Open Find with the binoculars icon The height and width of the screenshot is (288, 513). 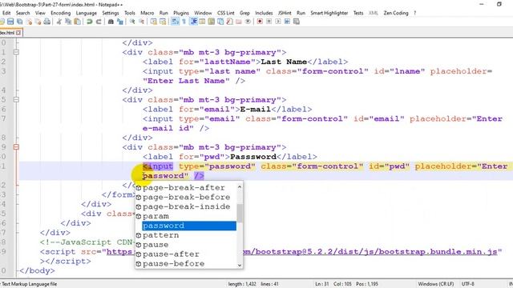(x=111, y=22)
